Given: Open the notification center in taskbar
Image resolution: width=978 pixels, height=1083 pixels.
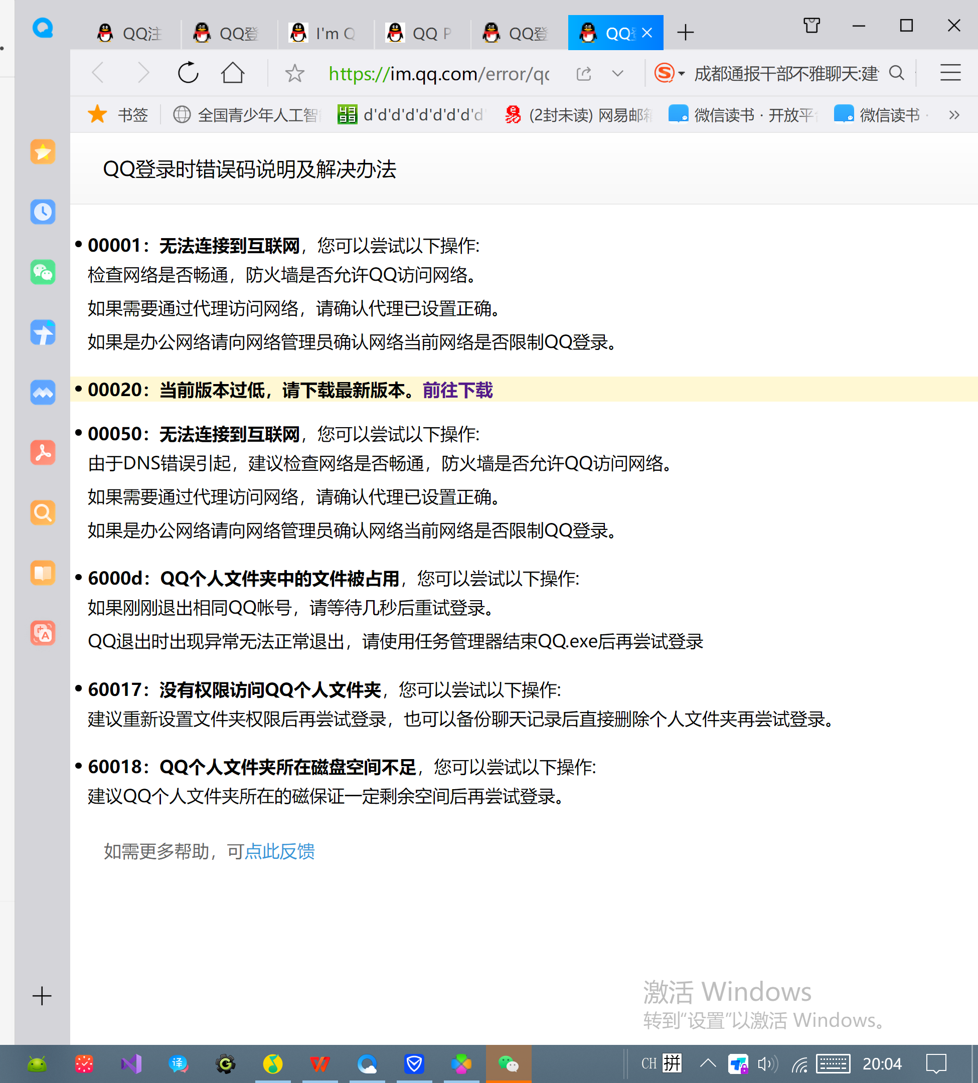Looking at the screenshot, I should [x=936, y=1063].
